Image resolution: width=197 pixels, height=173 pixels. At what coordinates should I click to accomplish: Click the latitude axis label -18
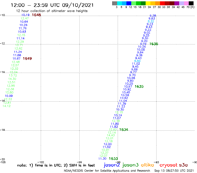(2, 130)
